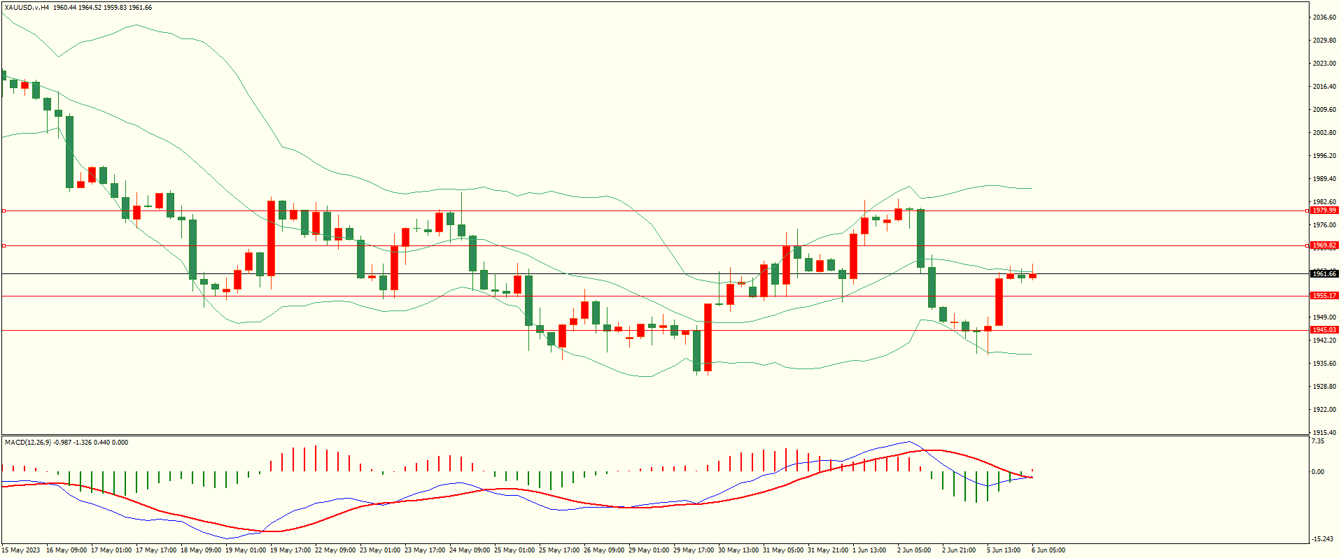Image resolution: width=1341 pixels, height=558 pixels.
Task: Click the 5 Jun 13:00 time label
Action: pyautogui.click(x=1004, y=550)
